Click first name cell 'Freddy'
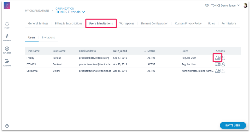This screenshot has height=133, width=251. pos(30,58)
